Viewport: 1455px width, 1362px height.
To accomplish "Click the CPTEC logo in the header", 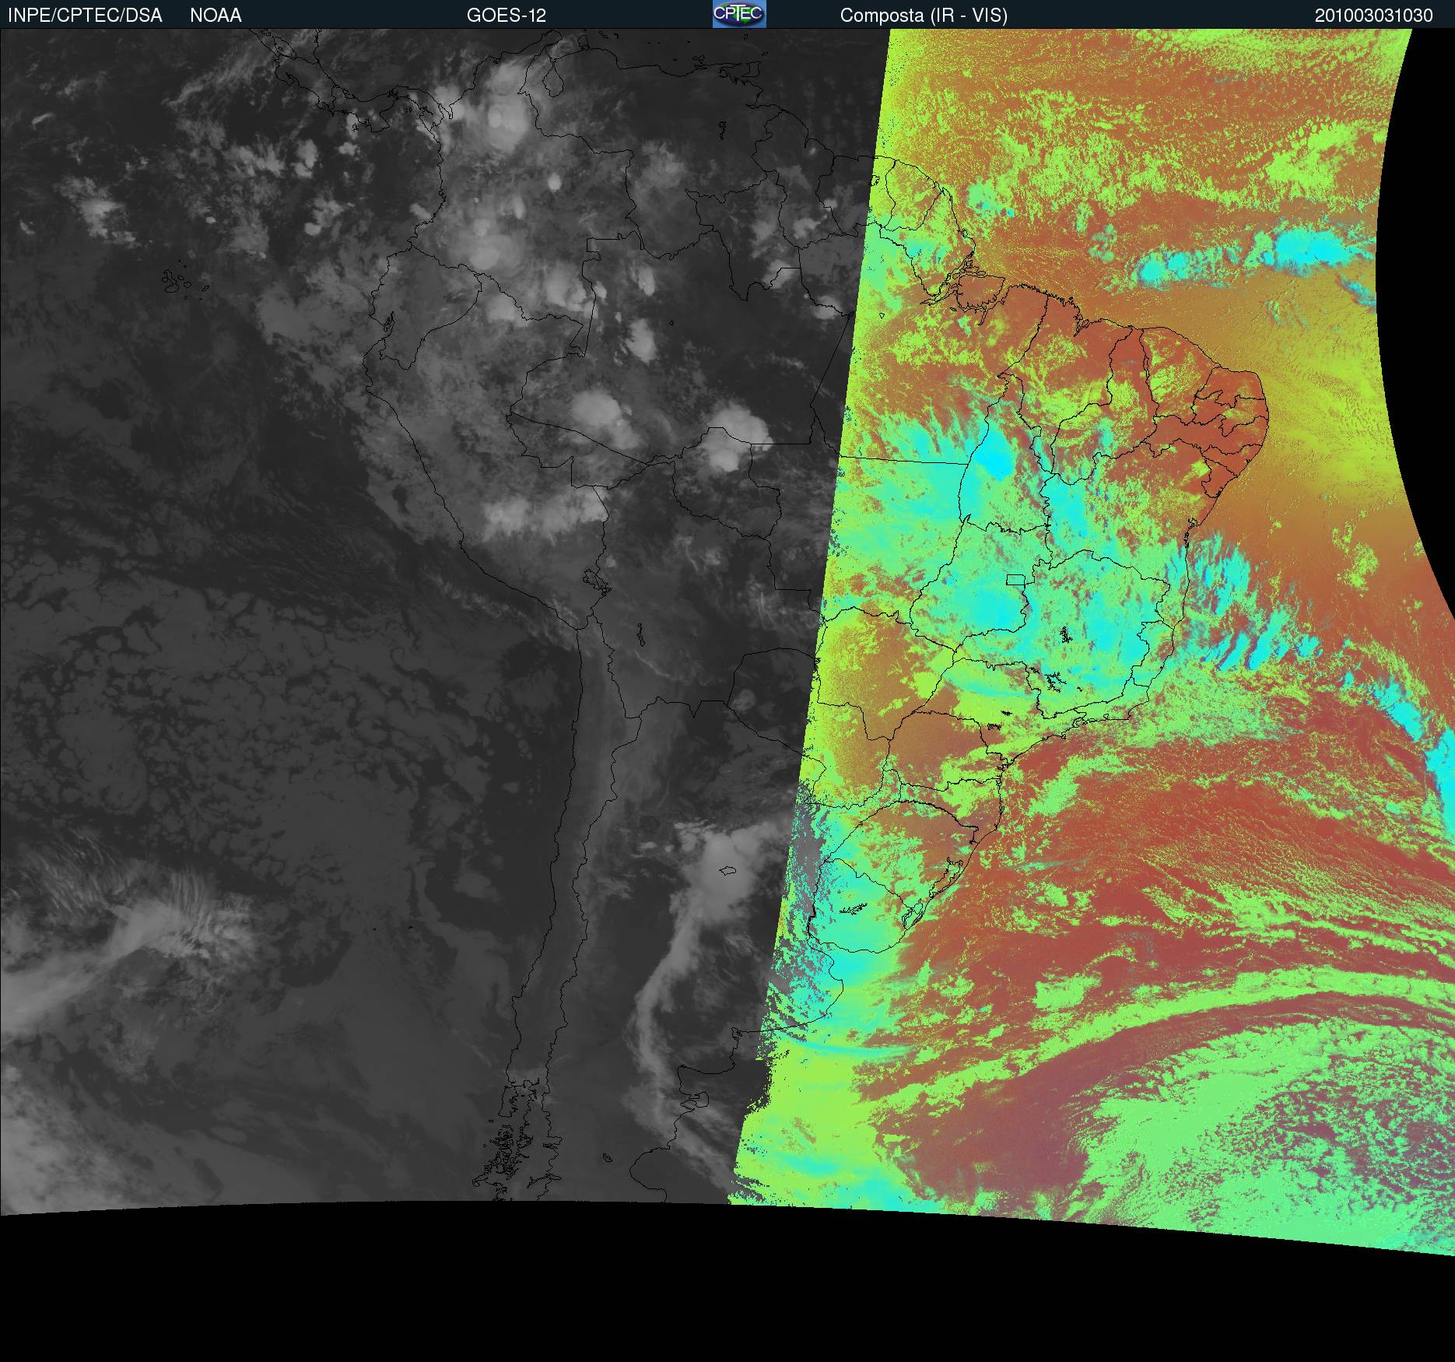I will (739, 14).
